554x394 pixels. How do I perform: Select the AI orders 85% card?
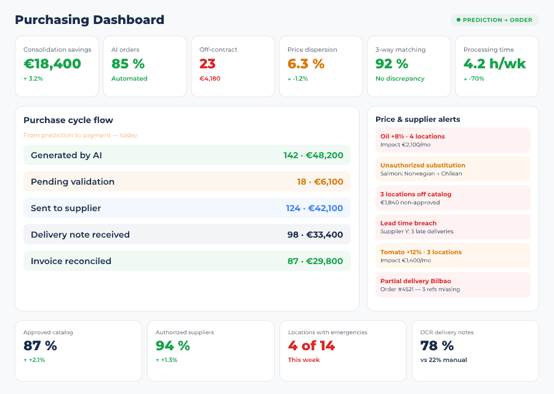pyautogui.click(x=145, y=66)
